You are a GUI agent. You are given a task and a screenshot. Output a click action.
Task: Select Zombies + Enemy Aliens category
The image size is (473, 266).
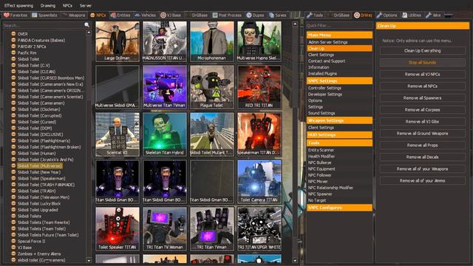tap(38, 253)
